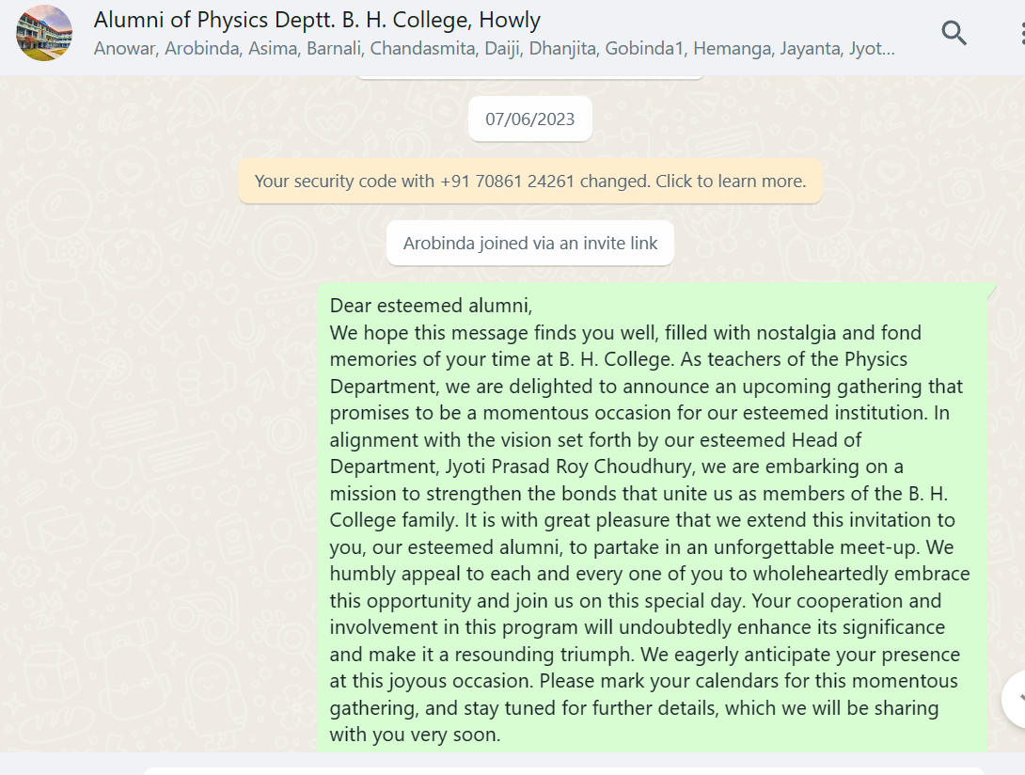This screenshot has height=775, width=1025.
Task: Click the word "Anowar" in the header subtitle
Action: pos(124,48)
